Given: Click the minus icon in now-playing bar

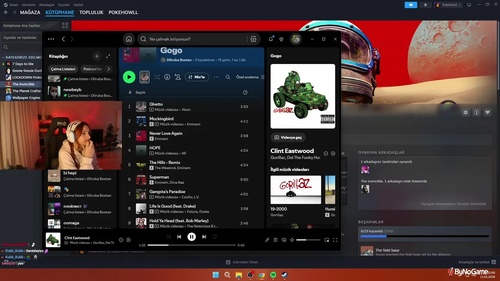Looking at the screenshot, I should 121,240.
